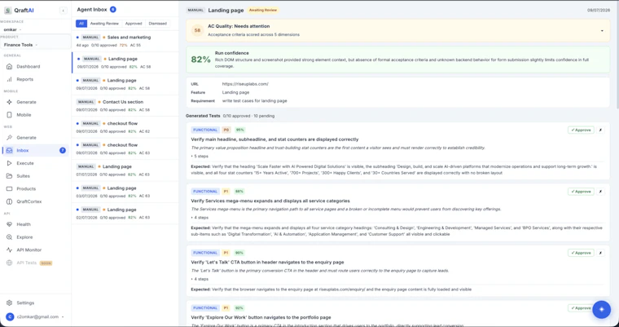The height and width of the screenshot is (327, 619).
Task: Click the user avatar circle
Action: (10, 316)
